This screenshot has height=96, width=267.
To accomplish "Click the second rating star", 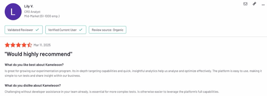I will (x=13, y=45).
